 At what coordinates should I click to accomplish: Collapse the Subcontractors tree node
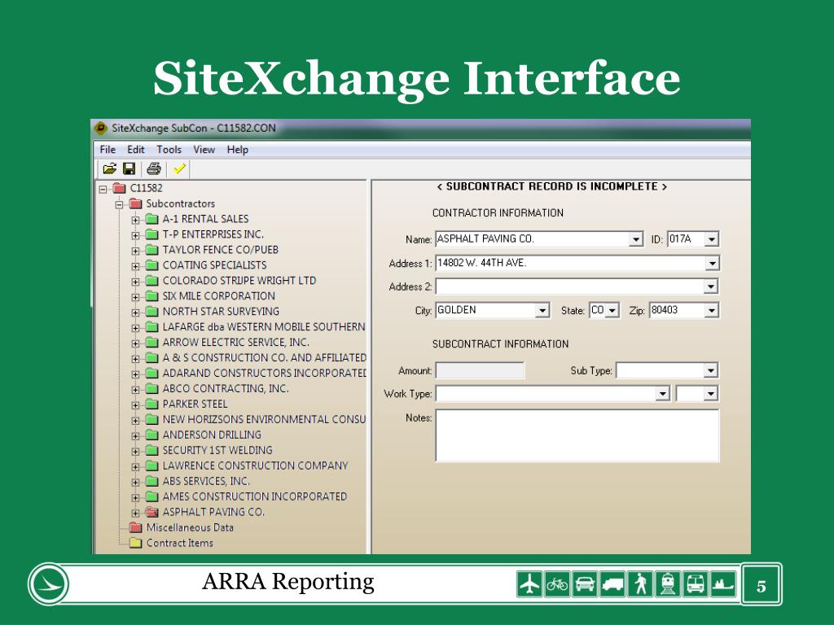119,204
